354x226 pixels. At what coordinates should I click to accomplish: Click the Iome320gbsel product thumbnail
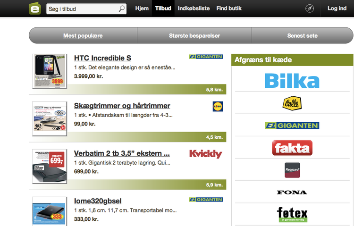pos(50,211)
